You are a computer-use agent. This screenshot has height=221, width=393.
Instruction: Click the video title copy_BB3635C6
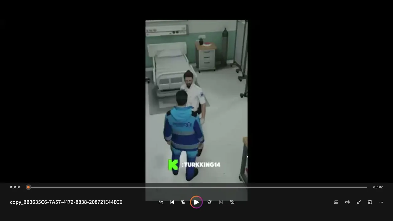[x=66, y=202]
